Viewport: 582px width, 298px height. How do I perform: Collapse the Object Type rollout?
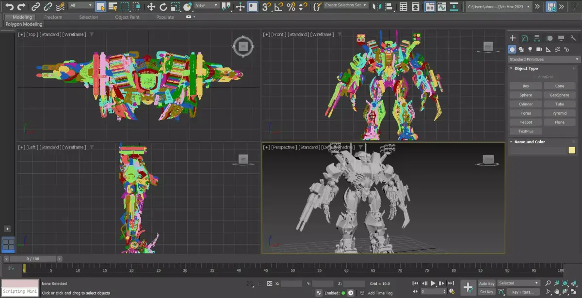(526, 69)
